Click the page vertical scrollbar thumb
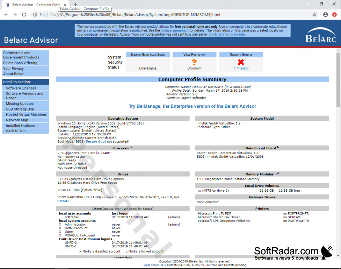The height and width of the screenshot is (269, 341). pyautogui.click(x=338, y=79)
